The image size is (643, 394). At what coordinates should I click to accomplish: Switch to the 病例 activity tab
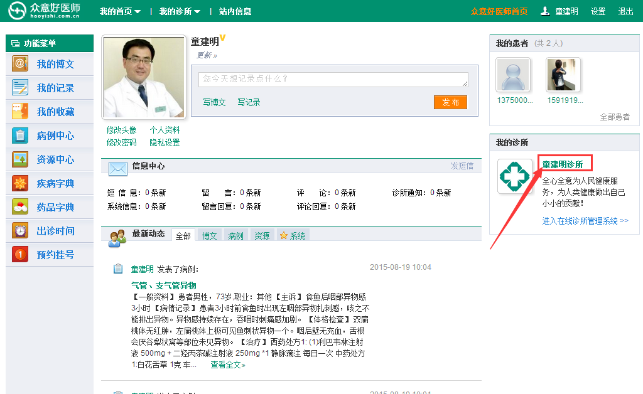235,235
